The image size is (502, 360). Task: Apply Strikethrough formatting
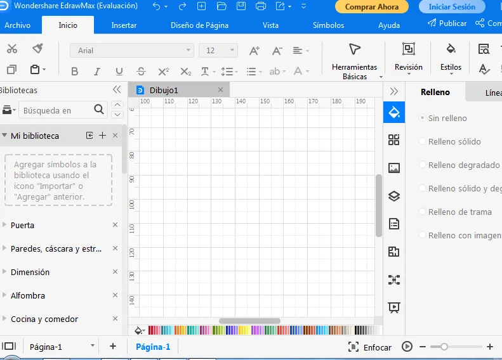(x=141, y=71)
